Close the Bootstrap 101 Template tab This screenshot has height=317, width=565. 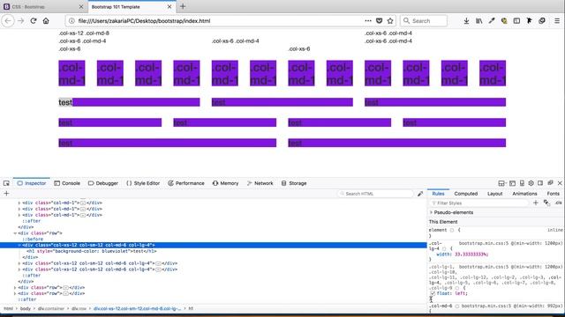click(169, 7)
